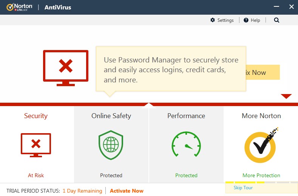This screenshot has height=196, width=298.
Task: Select the More Norton tab title
Action: click(261, 116)
